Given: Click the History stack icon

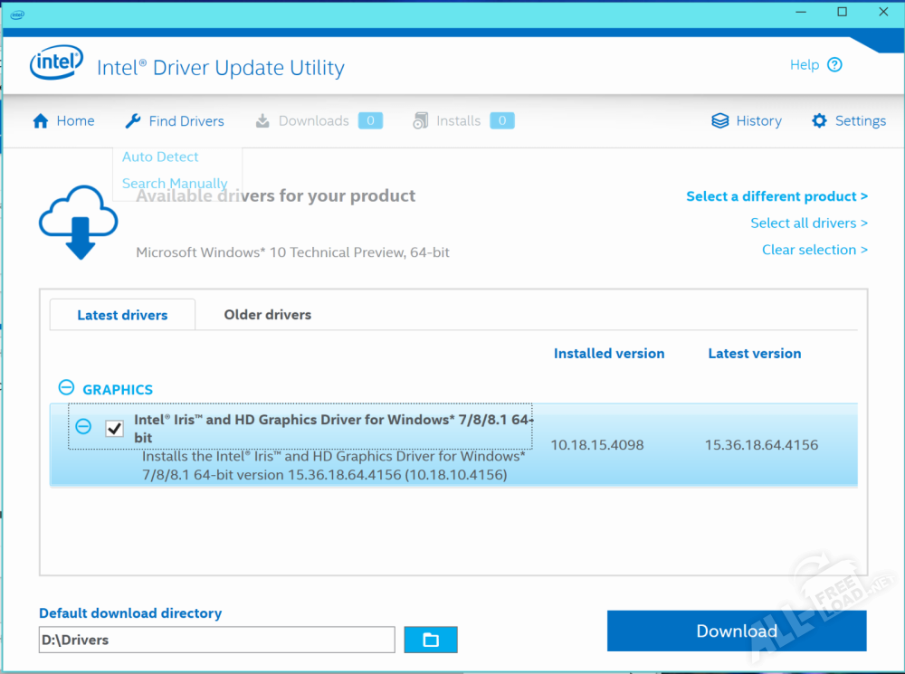Looking at the screenshot, I should 719,120.
